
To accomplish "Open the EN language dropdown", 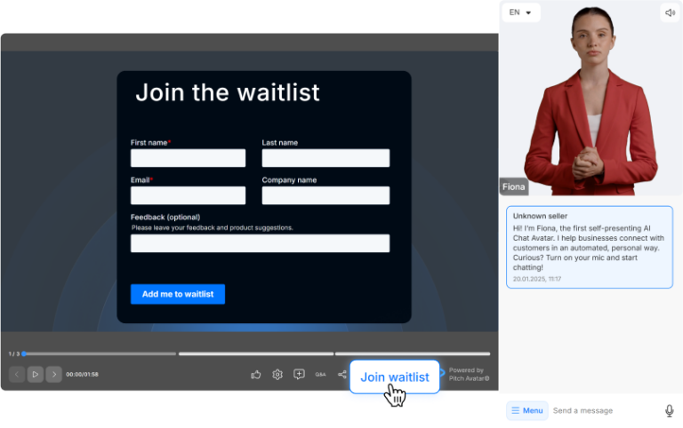I will (520, 12).
